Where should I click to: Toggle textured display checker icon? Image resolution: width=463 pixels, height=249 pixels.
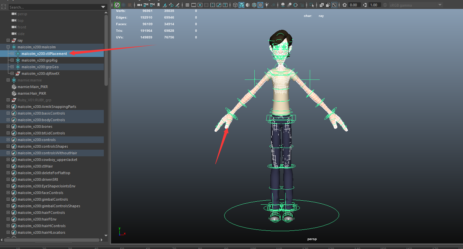coord(260,5)
